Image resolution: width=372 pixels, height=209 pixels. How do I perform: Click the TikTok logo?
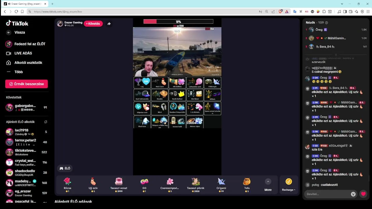tap(17, 23)
